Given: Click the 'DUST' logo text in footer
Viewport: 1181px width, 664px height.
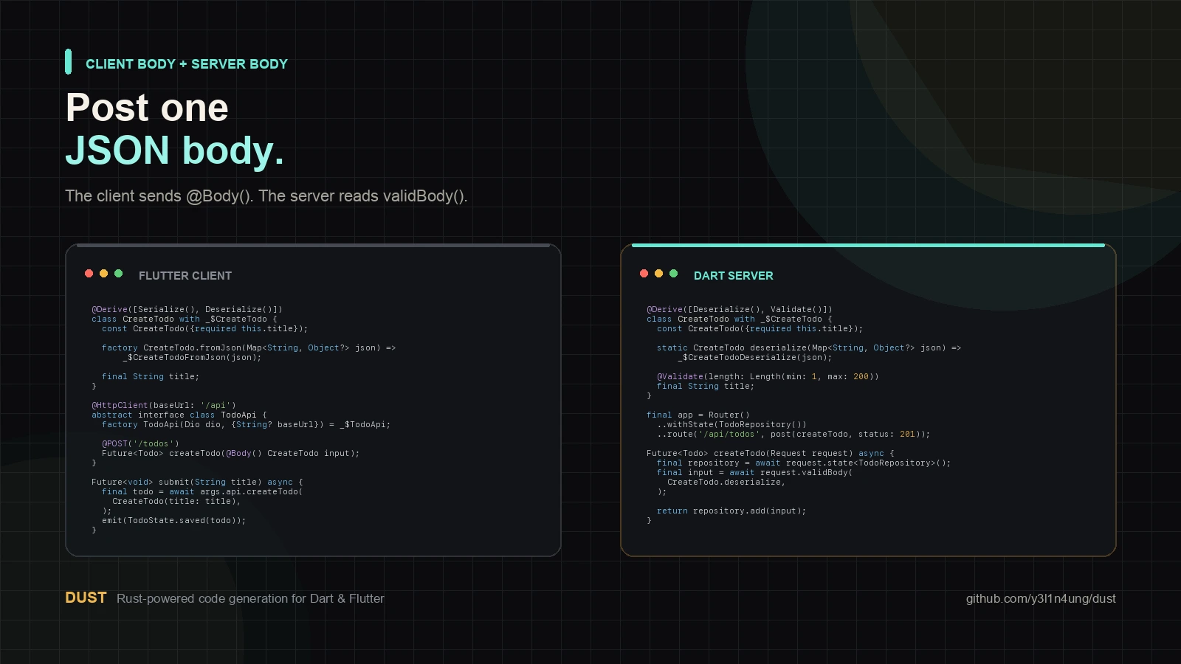Looking at the screenshot, I should (x=86, y=598).
